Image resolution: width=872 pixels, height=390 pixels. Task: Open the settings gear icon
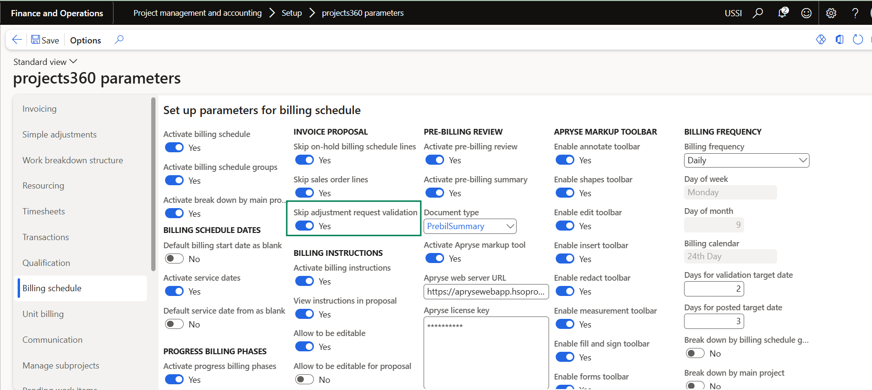(x=831, y=13)
